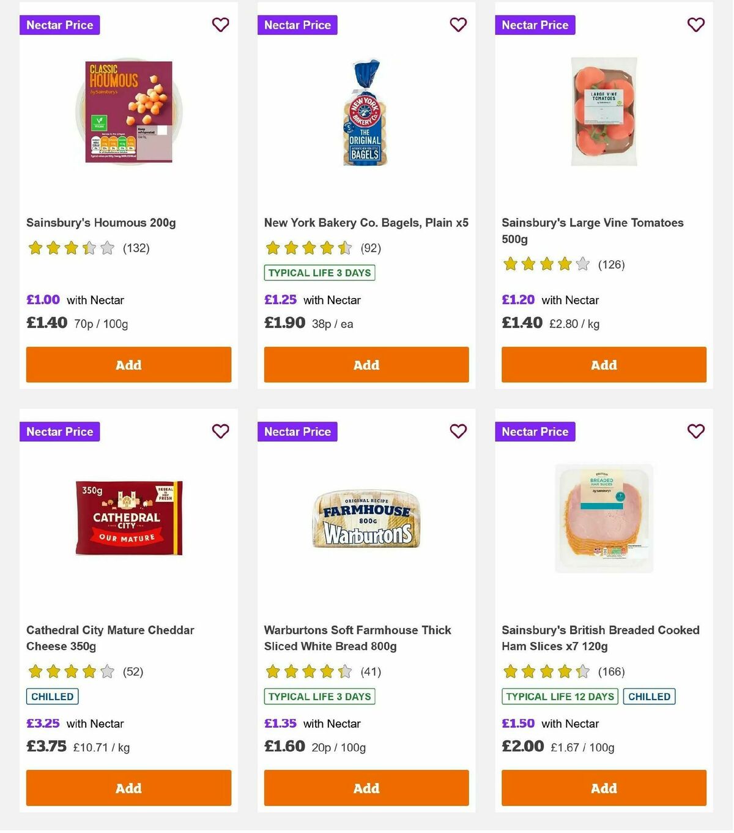734x833 pixels.
Task: Add Warburtons Thick Sliced White Bread to basket
Action: click(366, 788)
